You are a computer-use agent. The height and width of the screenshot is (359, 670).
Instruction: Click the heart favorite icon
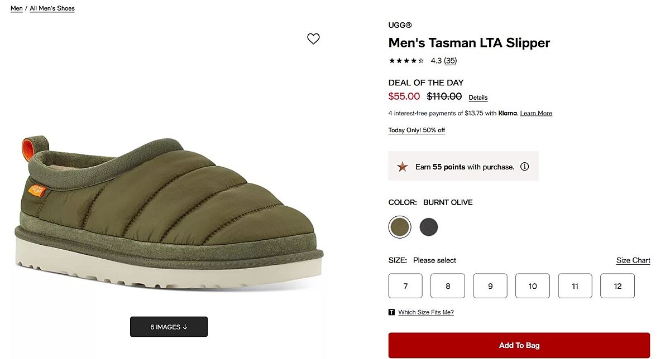click(313, 38)
